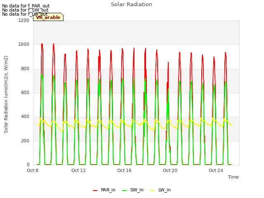
Task: Click the Oct 12 x-axis tick label
Action: click(78, 170)
